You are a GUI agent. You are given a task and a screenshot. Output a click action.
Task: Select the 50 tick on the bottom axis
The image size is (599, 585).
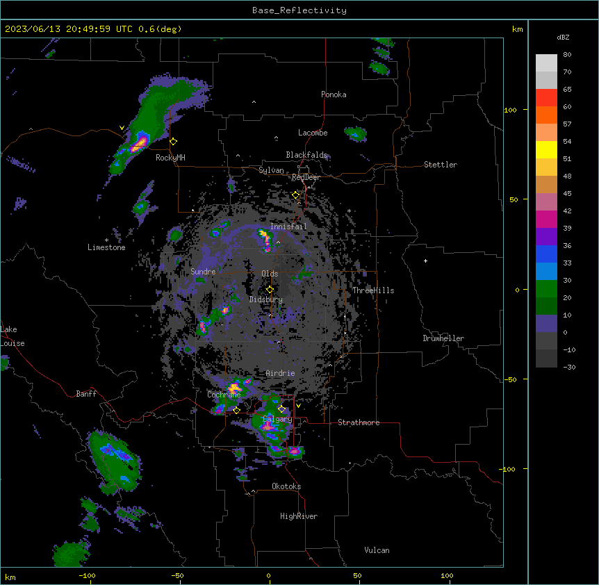[x=357, y=575]
